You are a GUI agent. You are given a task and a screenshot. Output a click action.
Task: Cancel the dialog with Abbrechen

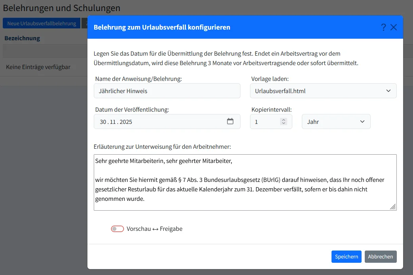point(380,256)
